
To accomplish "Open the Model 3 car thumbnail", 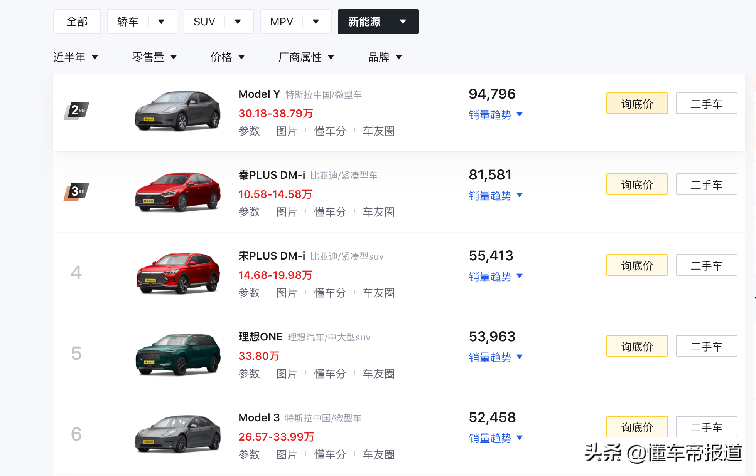I will point(178,434).
